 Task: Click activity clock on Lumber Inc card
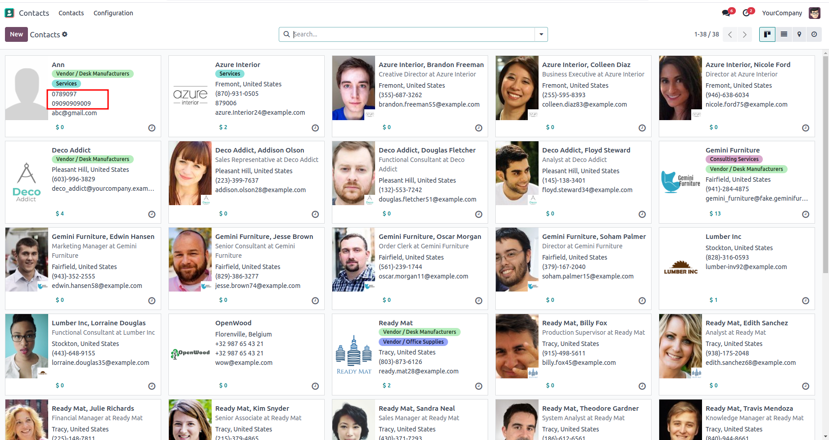(805, 301)
